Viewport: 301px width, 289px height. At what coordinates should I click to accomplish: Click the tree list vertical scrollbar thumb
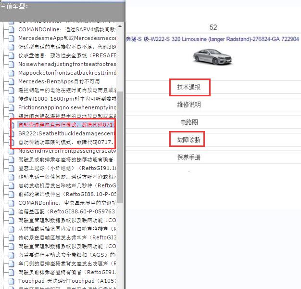[x=120, y=147]
